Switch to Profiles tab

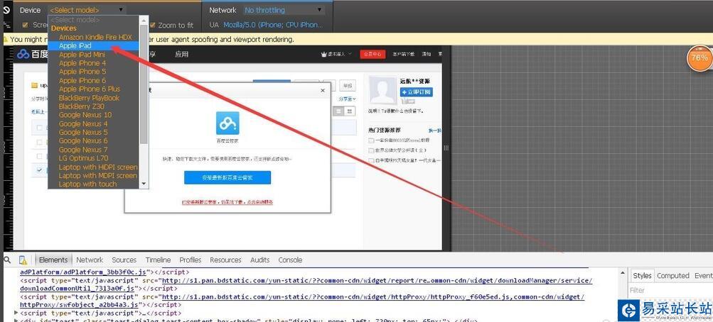click(190, 260)
